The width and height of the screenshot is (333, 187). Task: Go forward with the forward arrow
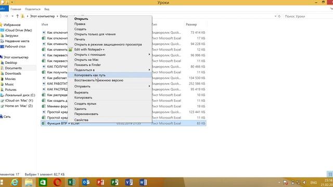[x=7, y=16]
